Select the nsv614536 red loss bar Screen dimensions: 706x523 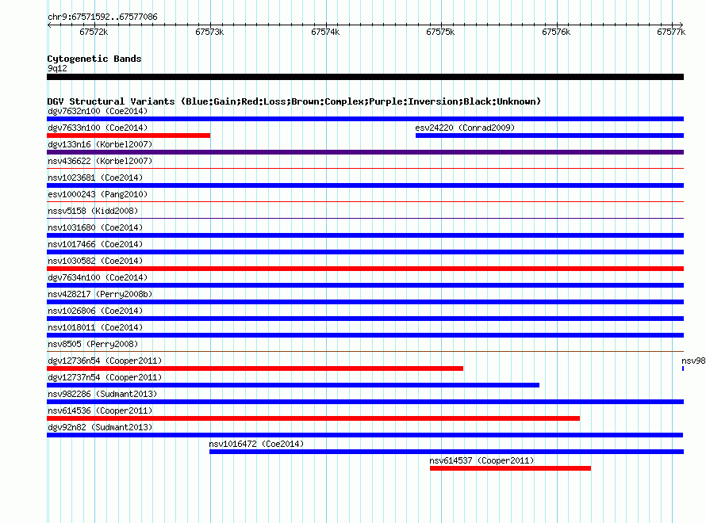[x=313, y=418]
